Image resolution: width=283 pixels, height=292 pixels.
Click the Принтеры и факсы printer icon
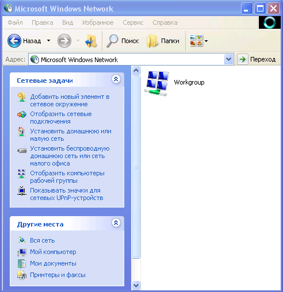coord(22,275)
